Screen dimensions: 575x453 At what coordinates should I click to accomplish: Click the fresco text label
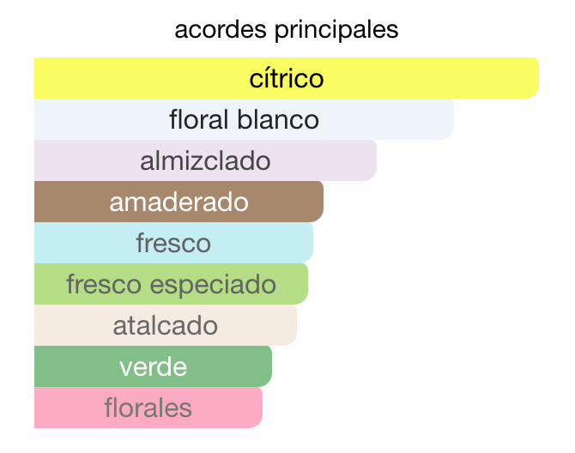[x=174, y=243]
